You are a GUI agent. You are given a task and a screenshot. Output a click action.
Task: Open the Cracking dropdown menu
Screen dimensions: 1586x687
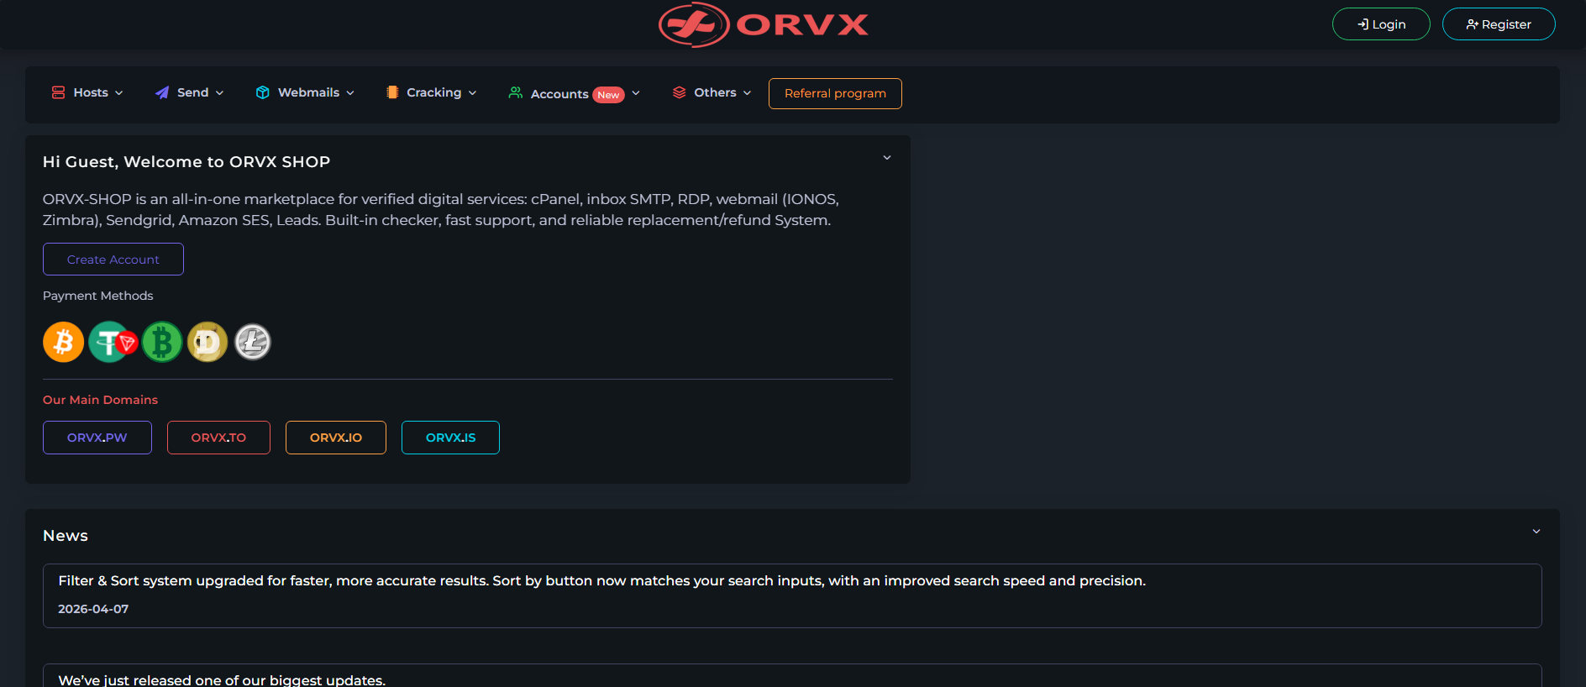pos(432,92)
